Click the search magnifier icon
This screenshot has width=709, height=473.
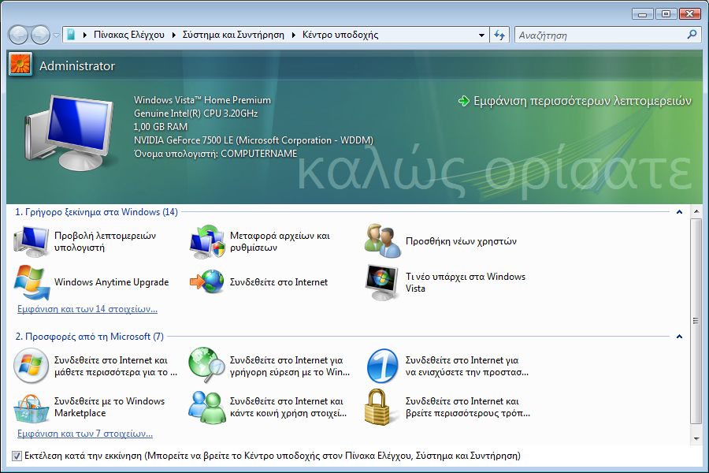point(692,35)
